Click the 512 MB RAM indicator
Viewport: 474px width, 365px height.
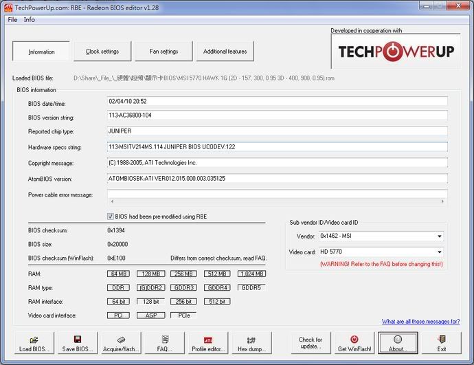(217, 274)
